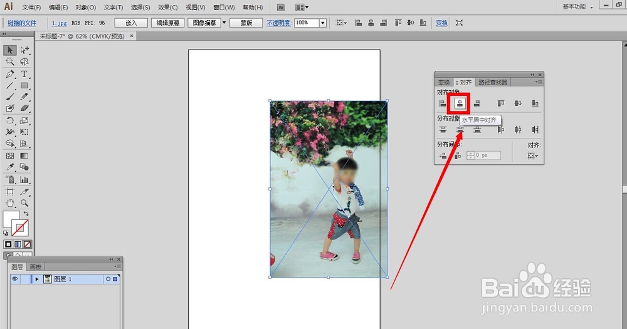Choose the Rectangle tool
The width and height of the screenshot is (627, 329).
pyautogui.click(x=24, y=86)
